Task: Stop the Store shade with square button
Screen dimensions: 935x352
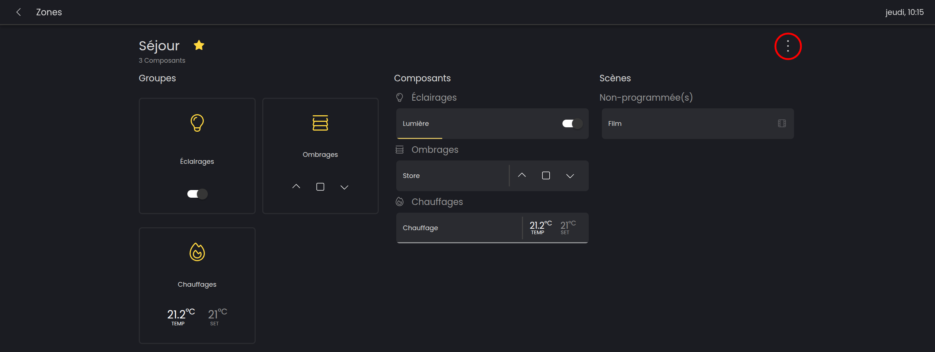Action: tap(546, 176)
